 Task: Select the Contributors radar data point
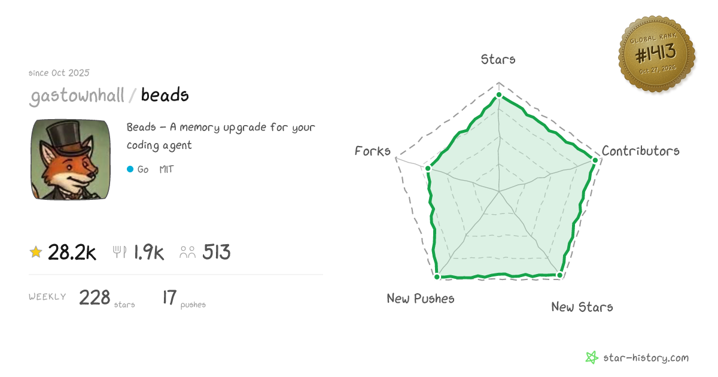(595, 160)
